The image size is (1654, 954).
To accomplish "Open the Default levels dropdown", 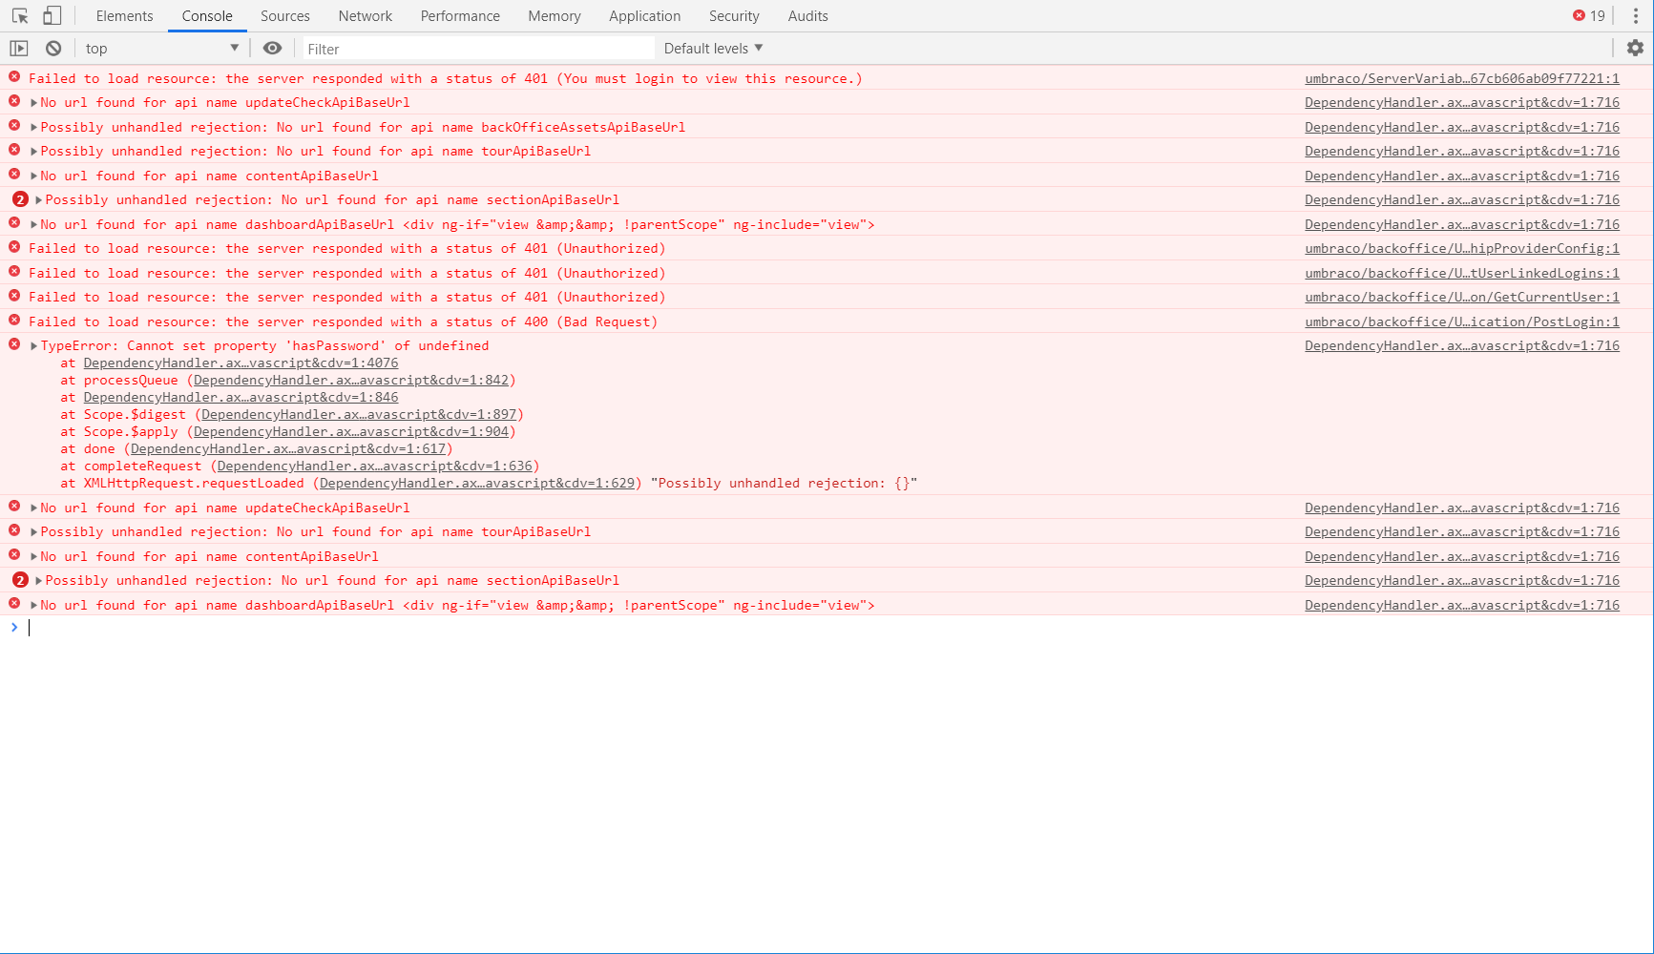I will coord(711,47).
